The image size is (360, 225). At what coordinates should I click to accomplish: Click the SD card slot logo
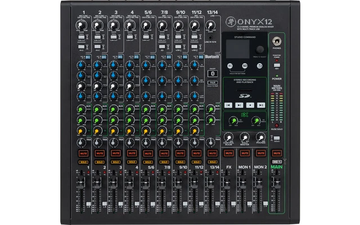tap(245, 96)
